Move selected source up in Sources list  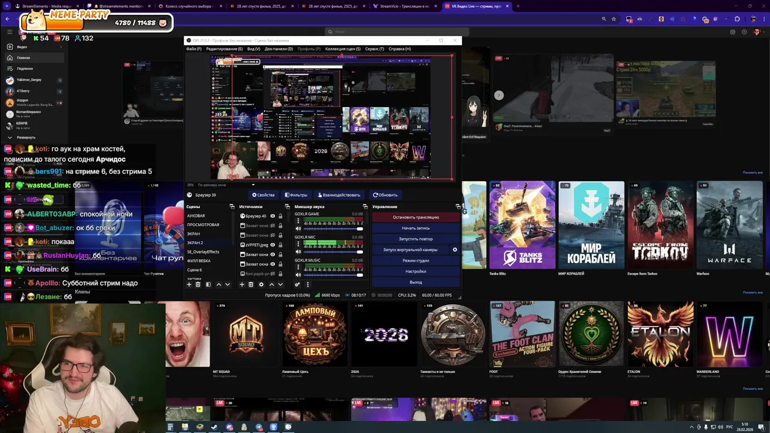(271, 284)
